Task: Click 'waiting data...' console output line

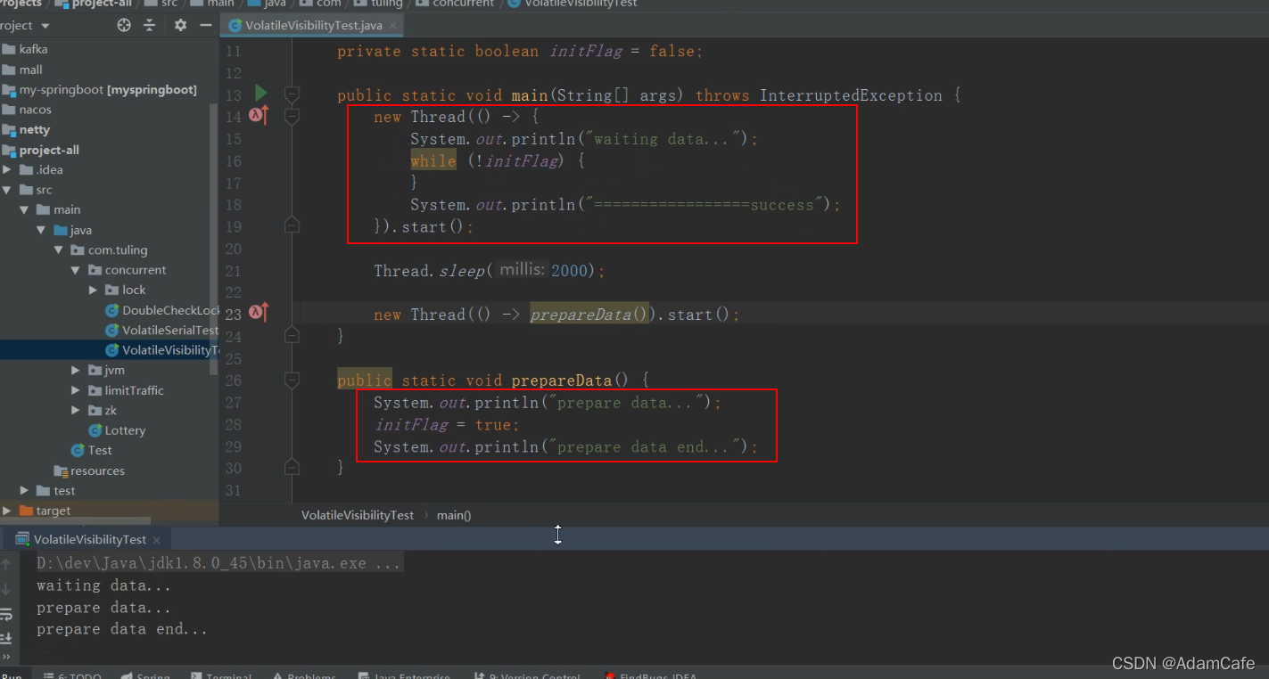Action: 103,585
